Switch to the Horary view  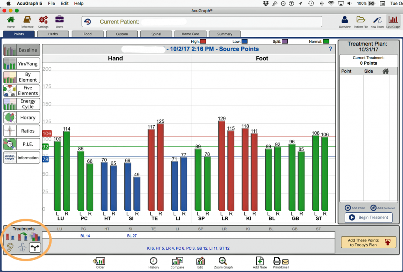click(x=22, y=117)
